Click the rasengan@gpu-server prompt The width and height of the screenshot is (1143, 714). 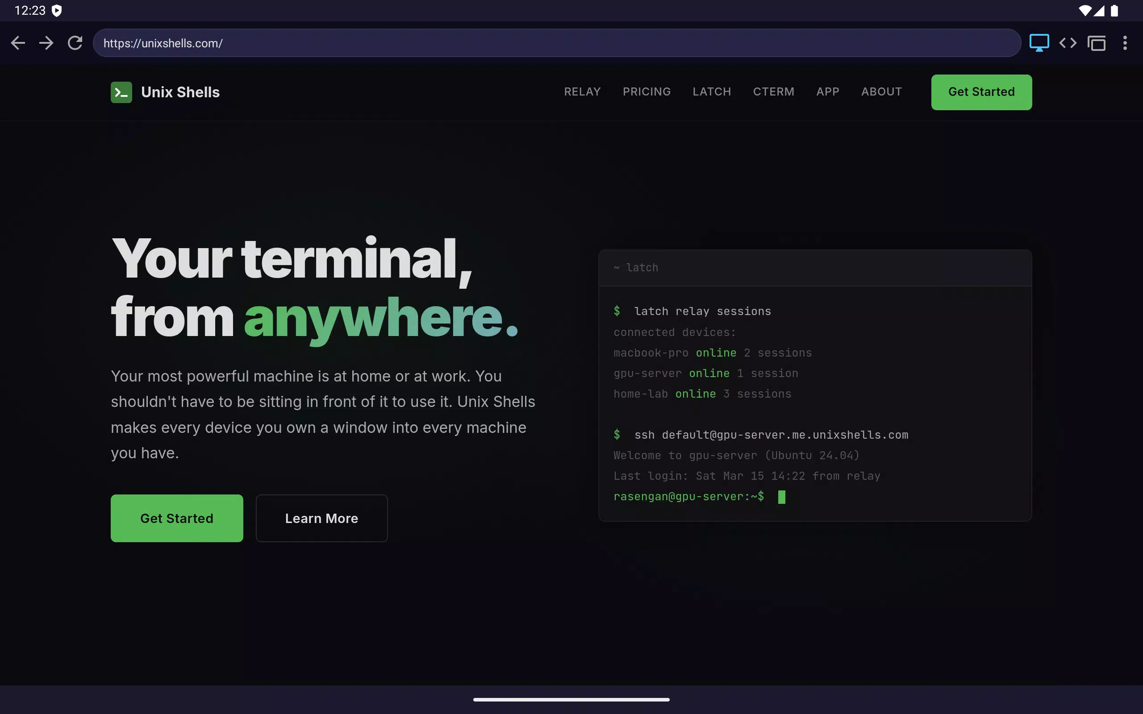(688, 497)
